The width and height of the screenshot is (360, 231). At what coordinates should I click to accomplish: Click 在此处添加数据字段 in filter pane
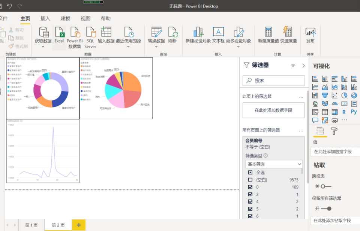[273, 110]
